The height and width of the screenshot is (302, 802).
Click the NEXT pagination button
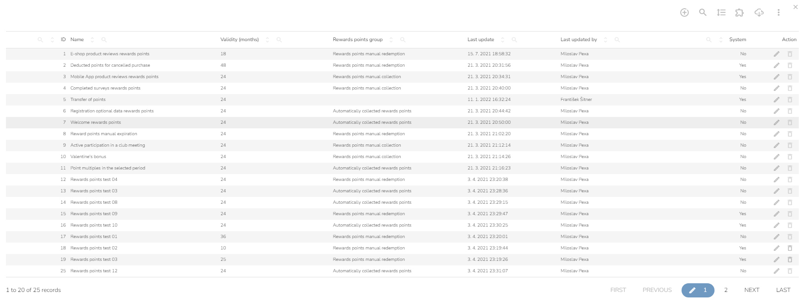click(x=752, y=290)
